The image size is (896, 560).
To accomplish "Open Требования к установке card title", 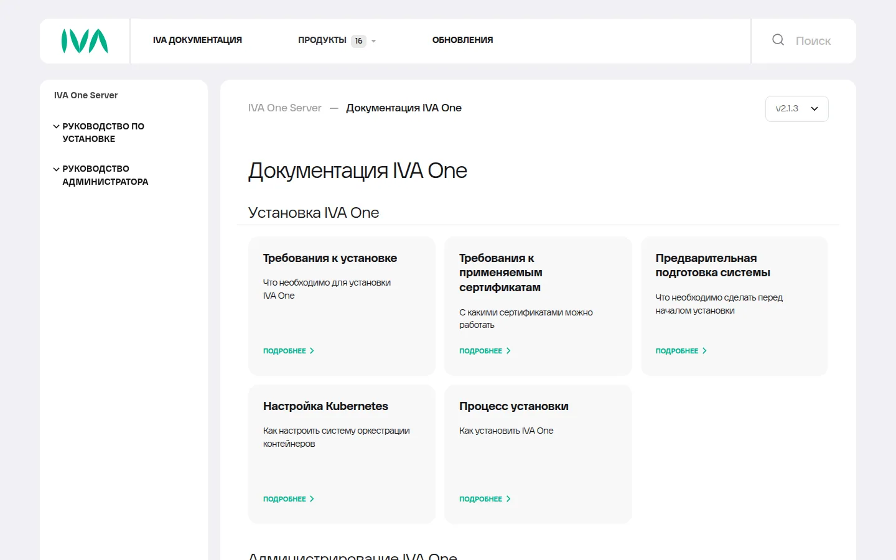I will click(330, 258).
